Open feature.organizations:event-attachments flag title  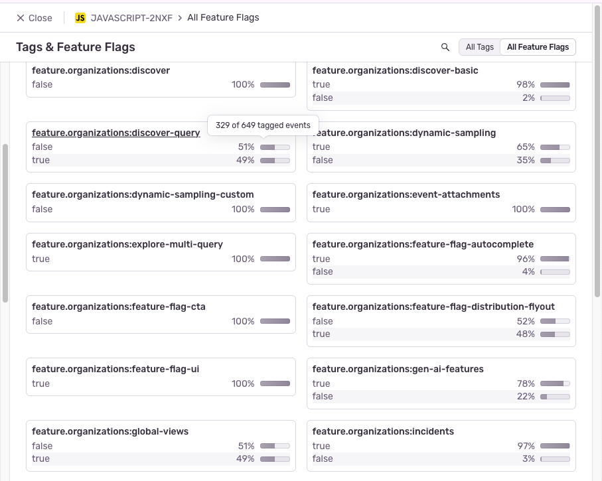406,194
